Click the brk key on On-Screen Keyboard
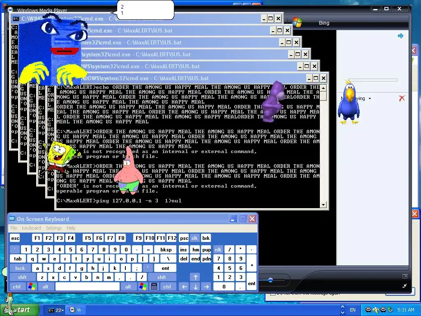 206,238
